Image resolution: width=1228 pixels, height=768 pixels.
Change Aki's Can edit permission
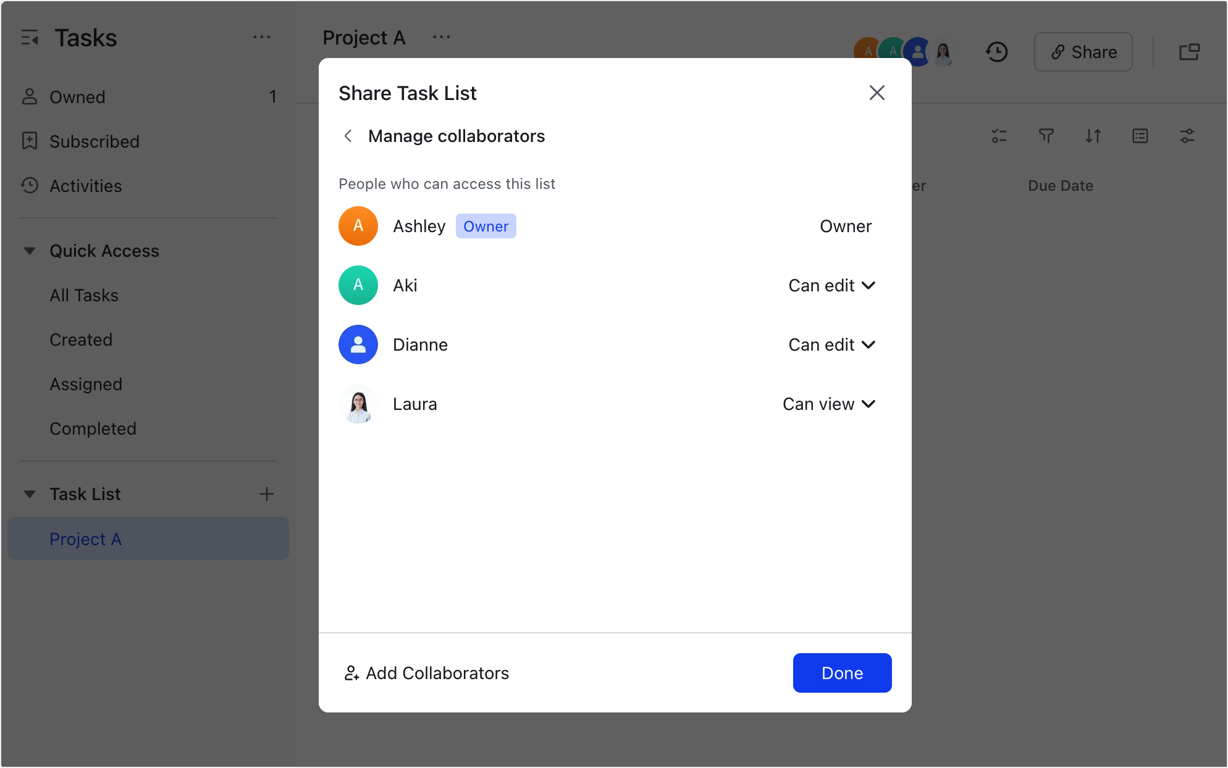tap(831, 285)
